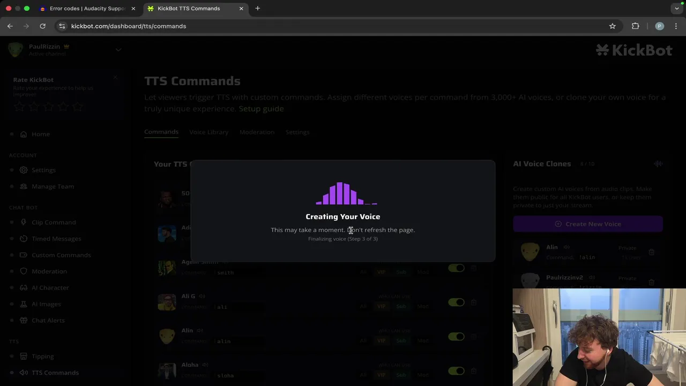This screenshot has width=686, height=386.
Task: Open the Setup guide link
Action: click(261, 109)
